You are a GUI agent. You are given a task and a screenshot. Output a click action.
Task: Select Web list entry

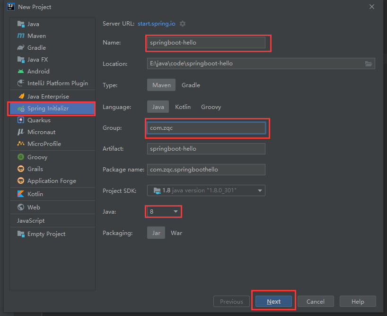(53, 208)
